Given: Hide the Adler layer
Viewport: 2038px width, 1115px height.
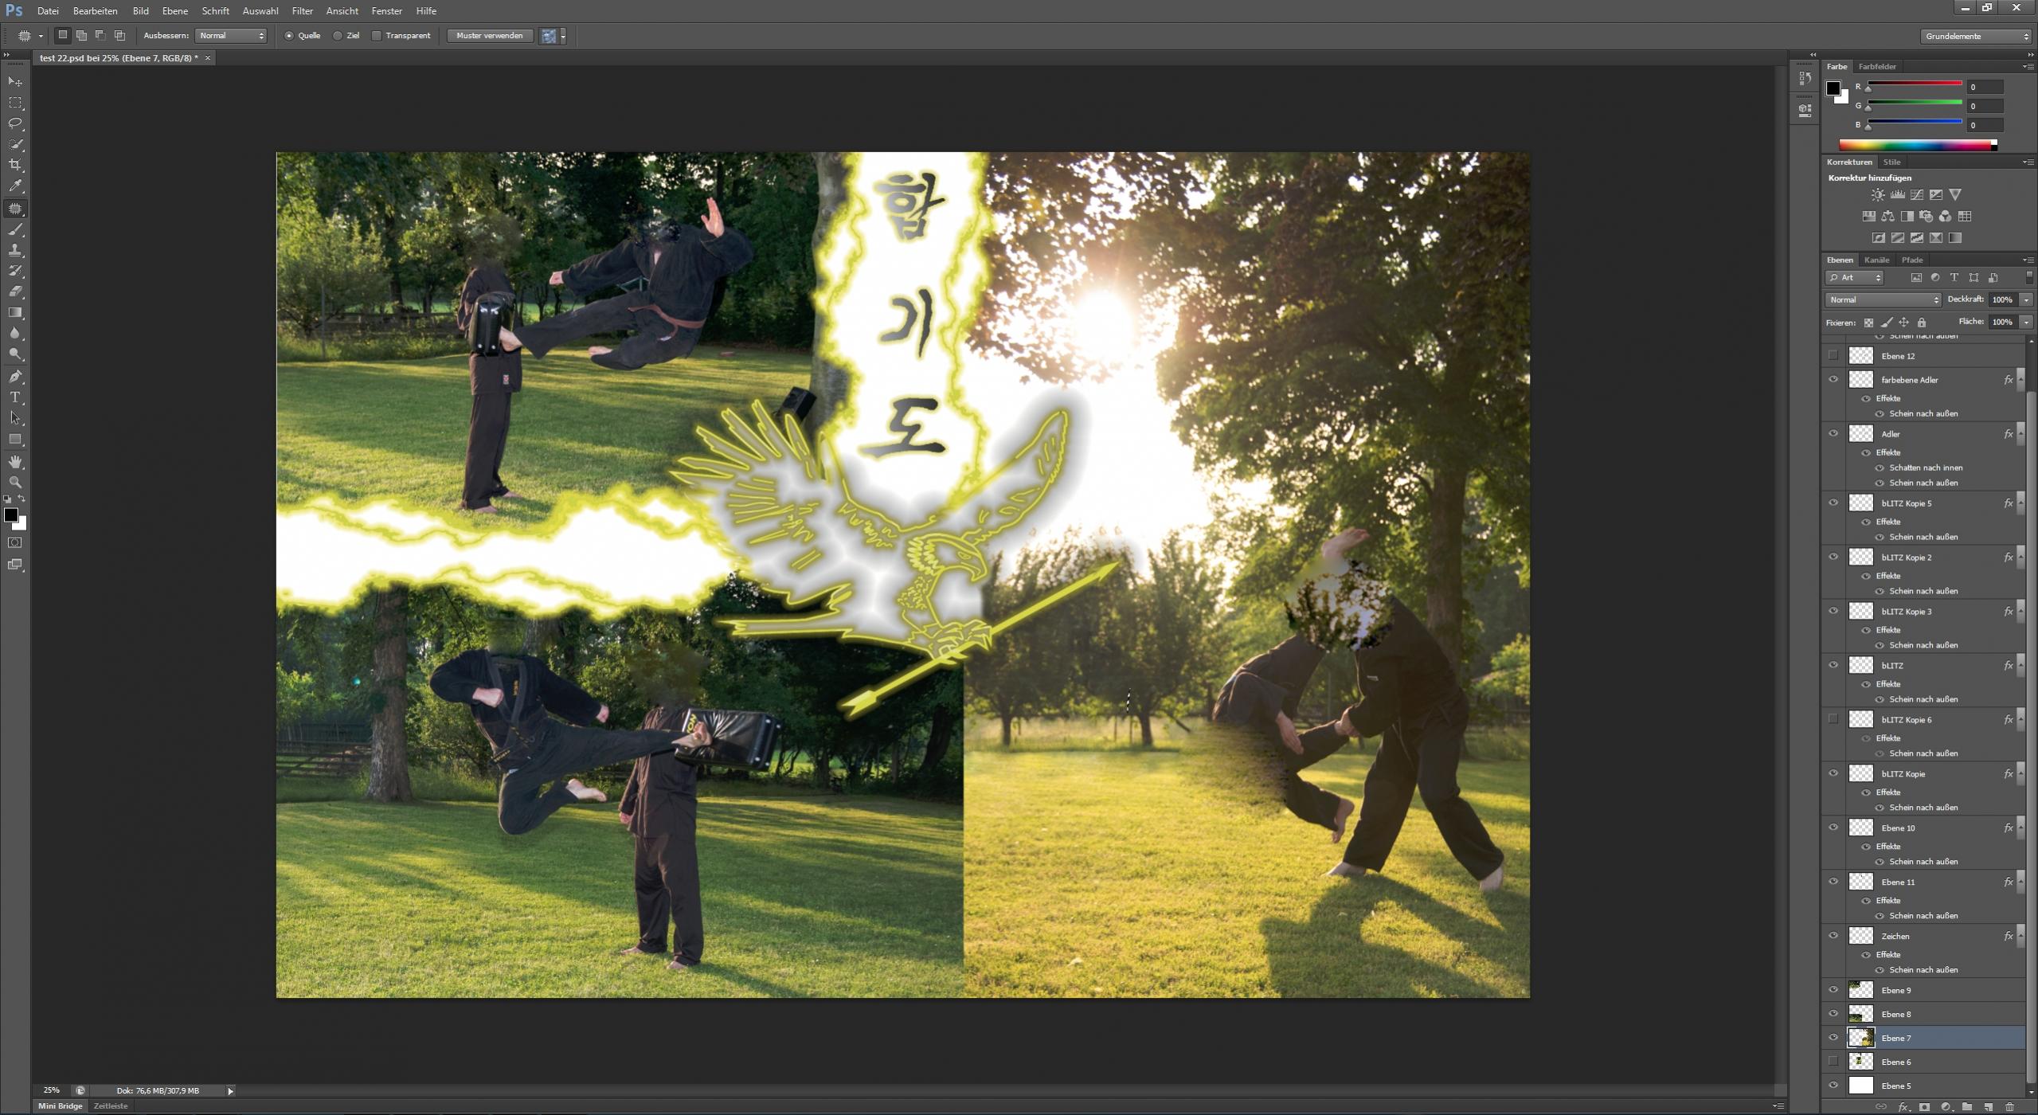Looking at the screenshot, I should click(x=1833, y=434).
